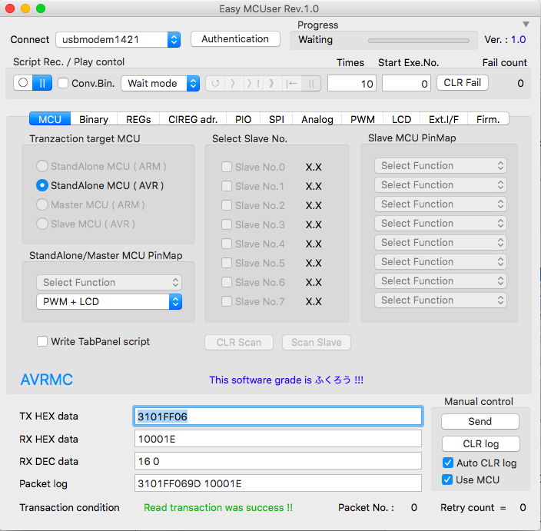The height and width of the screenshot is (531, 541).
Task: Click the TX HEX data field
Action: (277, 417)
